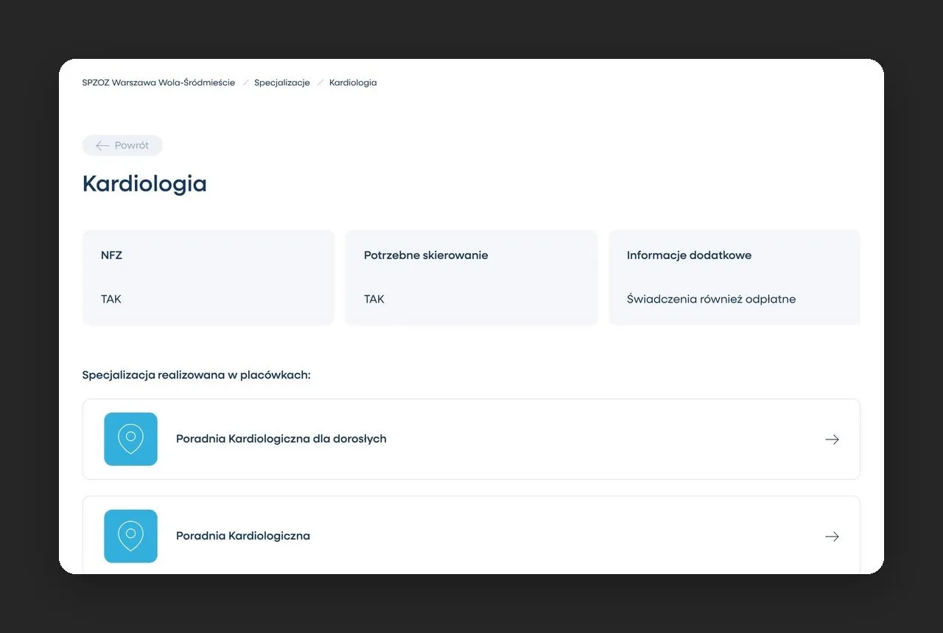Click location pin icon for Poradnia Kardiologiczna dla dorosłych
This screenshot has height=633, width=943.
click(130, 439)
